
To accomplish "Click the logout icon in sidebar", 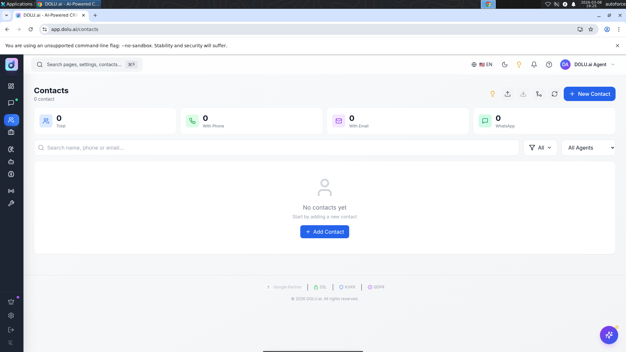I will pos(11,330).
